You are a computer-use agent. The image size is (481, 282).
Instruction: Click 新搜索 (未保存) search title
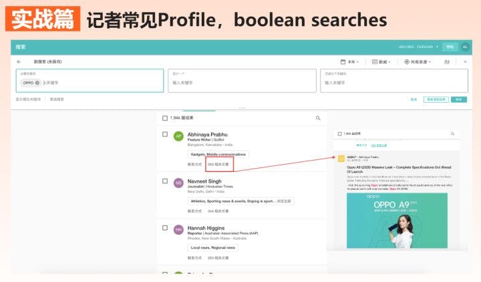tap(48, 62)
